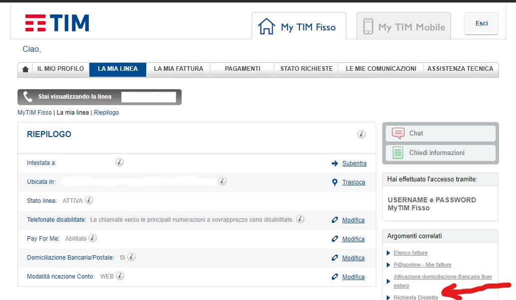The height and width of the screenshot is (300, 516).
Task: Click Riepilogo breadcrumb link
Action: 106,113
